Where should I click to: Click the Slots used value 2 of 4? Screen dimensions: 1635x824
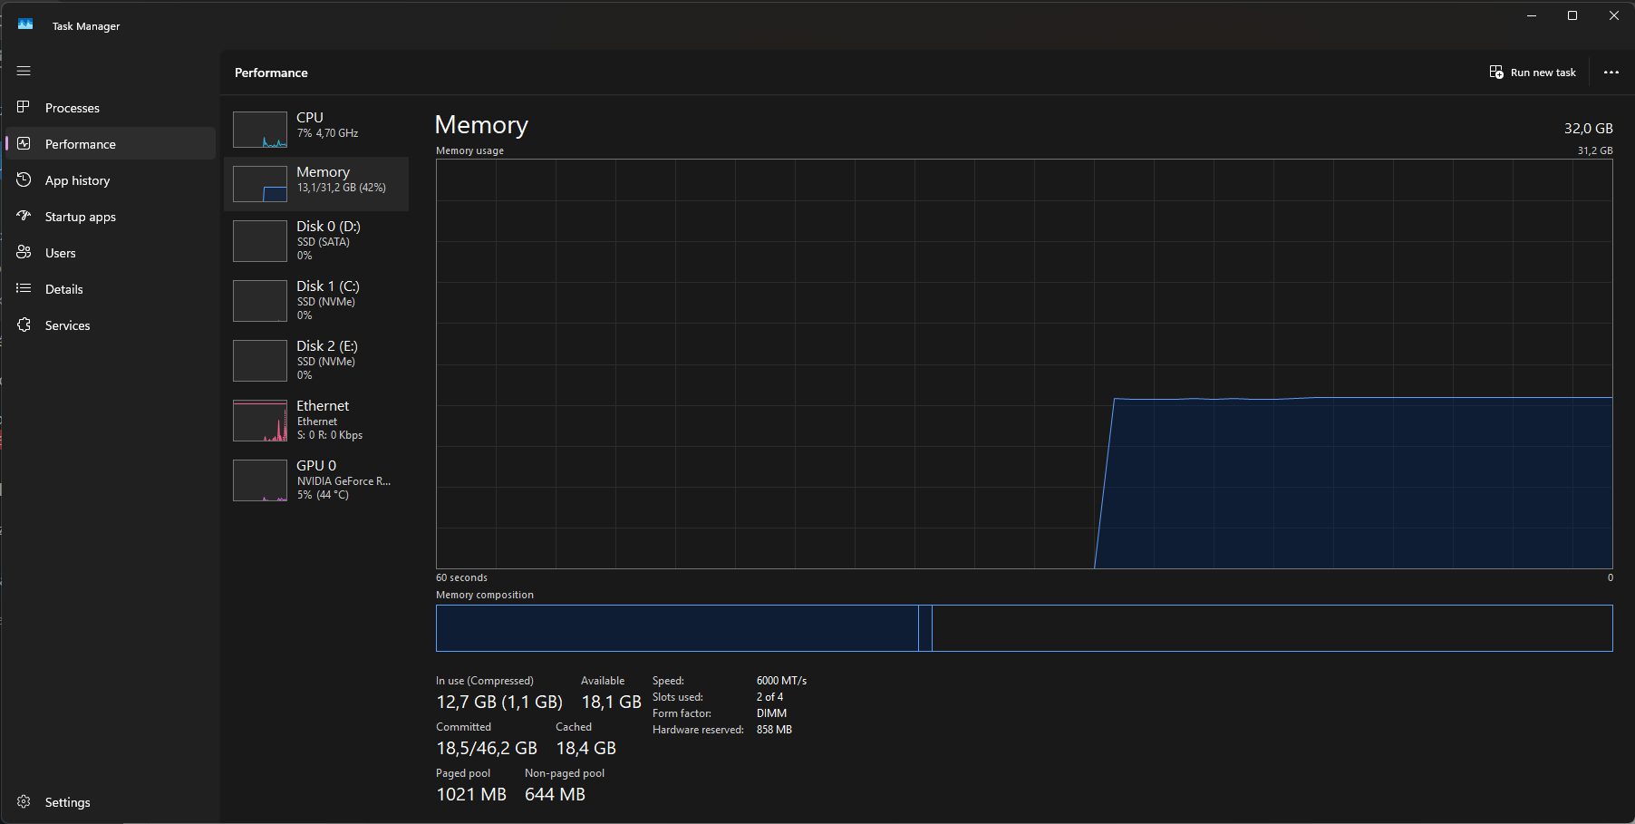pos(769,697)
